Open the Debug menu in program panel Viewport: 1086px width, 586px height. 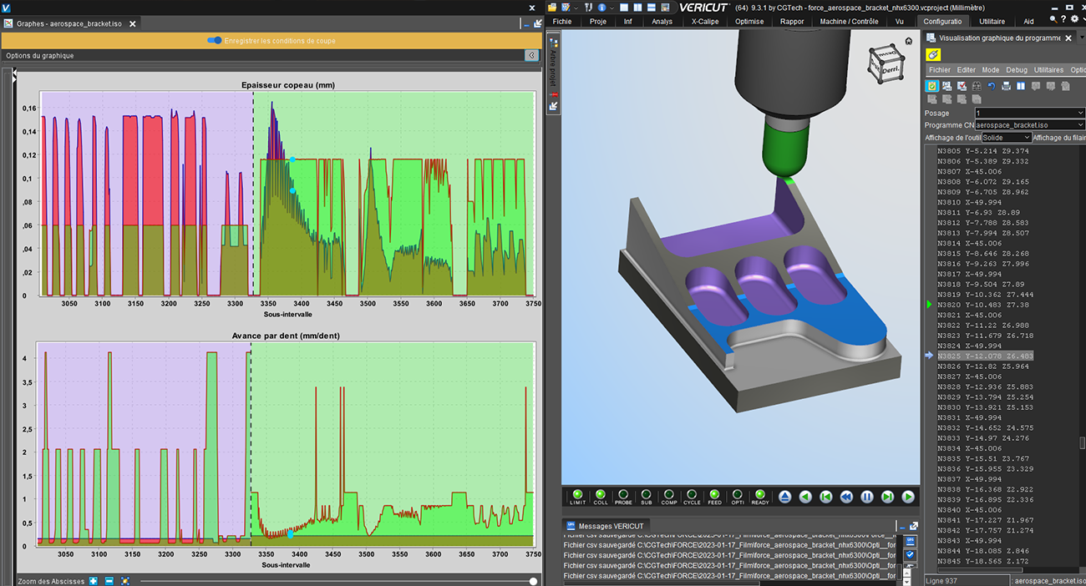(x=1016, y=70)
